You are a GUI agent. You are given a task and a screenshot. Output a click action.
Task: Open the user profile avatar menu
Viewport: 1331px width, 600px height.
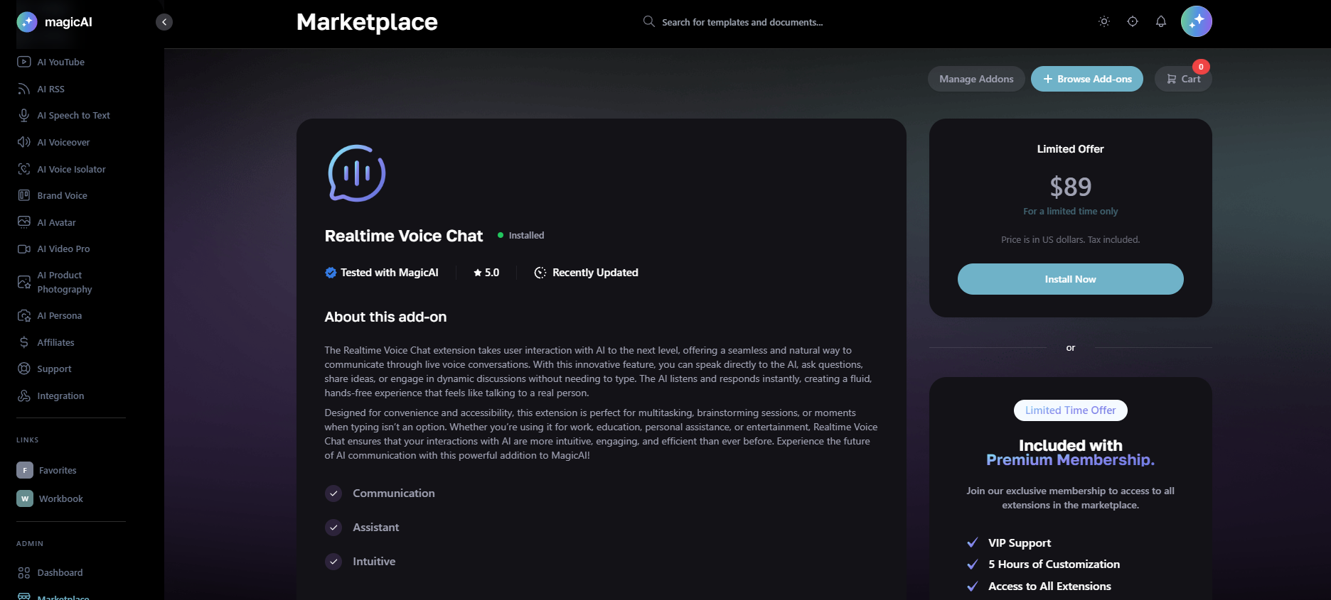tap(1196, 22)
